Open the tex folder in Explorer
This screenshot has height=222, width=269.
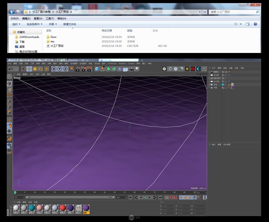[52, 41]
